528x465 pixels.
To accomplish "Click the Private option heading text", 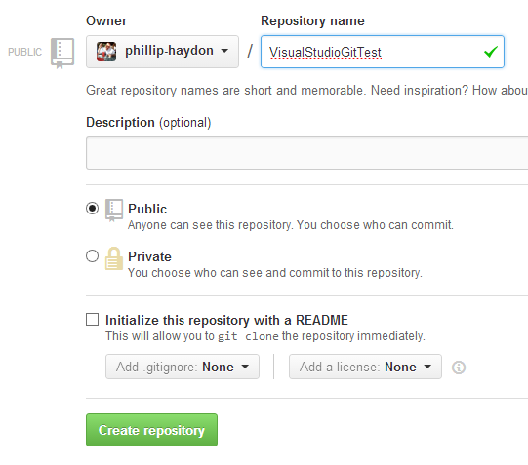I will pyautogui.click(x=149, y=257).
